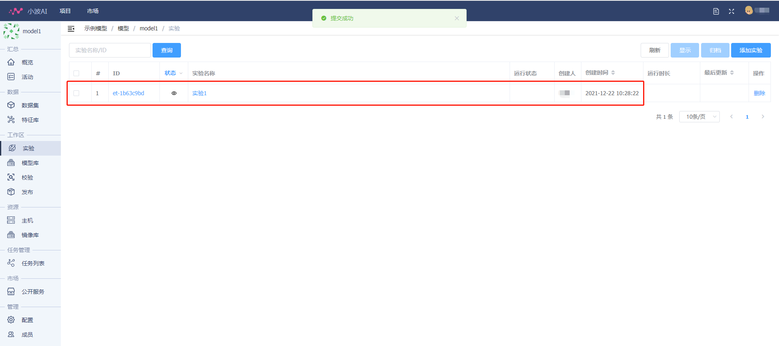Click the 公开服务 shop icon
Viewport: 779px width, 346px height.
[11, 292]
